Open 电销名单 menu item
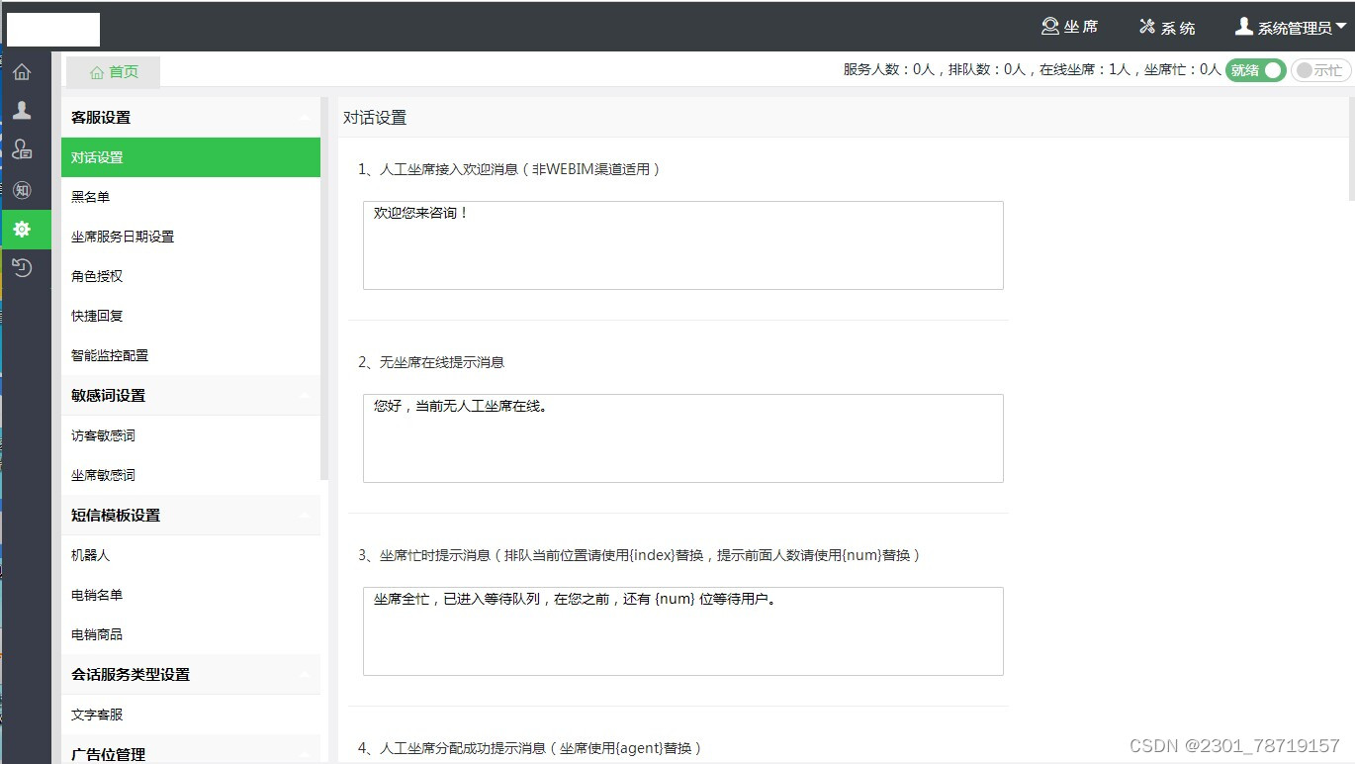1355x764 pixels. pos(191,595)
